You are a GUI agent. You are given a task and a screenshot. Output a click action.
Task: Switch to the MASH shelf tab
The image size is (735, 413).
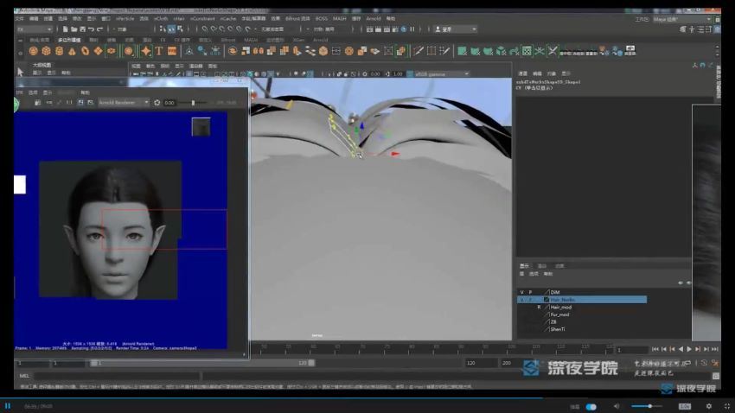point(251,41)
